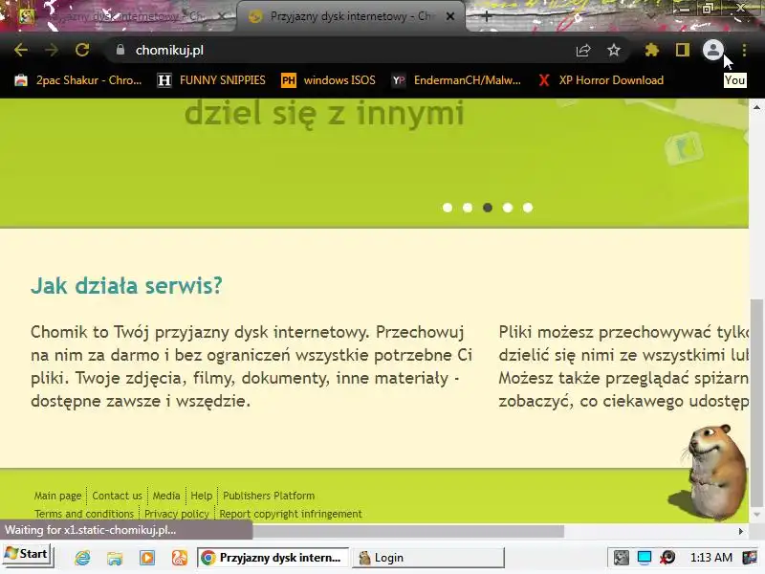Click the first system tray icon

[621, 558]
